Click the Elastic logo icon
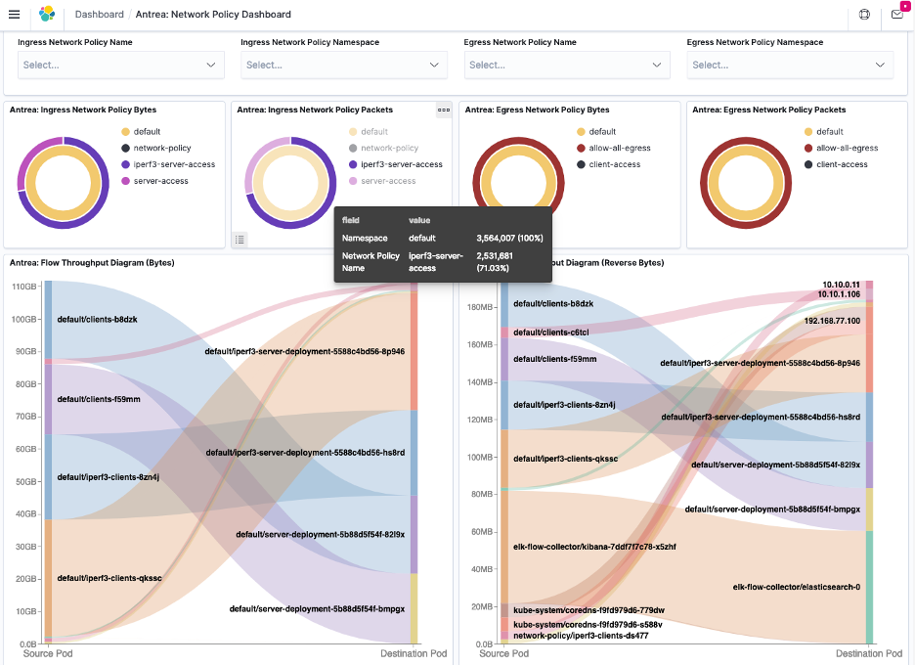This screenshot has width=915, height=665. pos(47,15)
